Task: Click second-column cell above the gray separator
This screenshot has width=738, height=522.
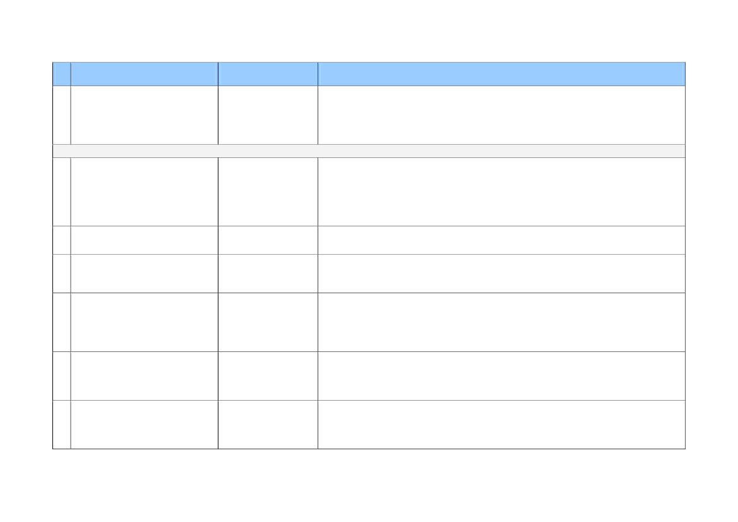Action: pyautogui.click(x=144, y=115)
